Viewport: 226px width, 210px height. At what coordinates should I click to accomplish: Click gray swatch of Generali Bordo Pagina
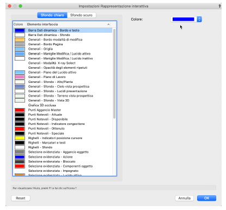(x=20, y=44)
